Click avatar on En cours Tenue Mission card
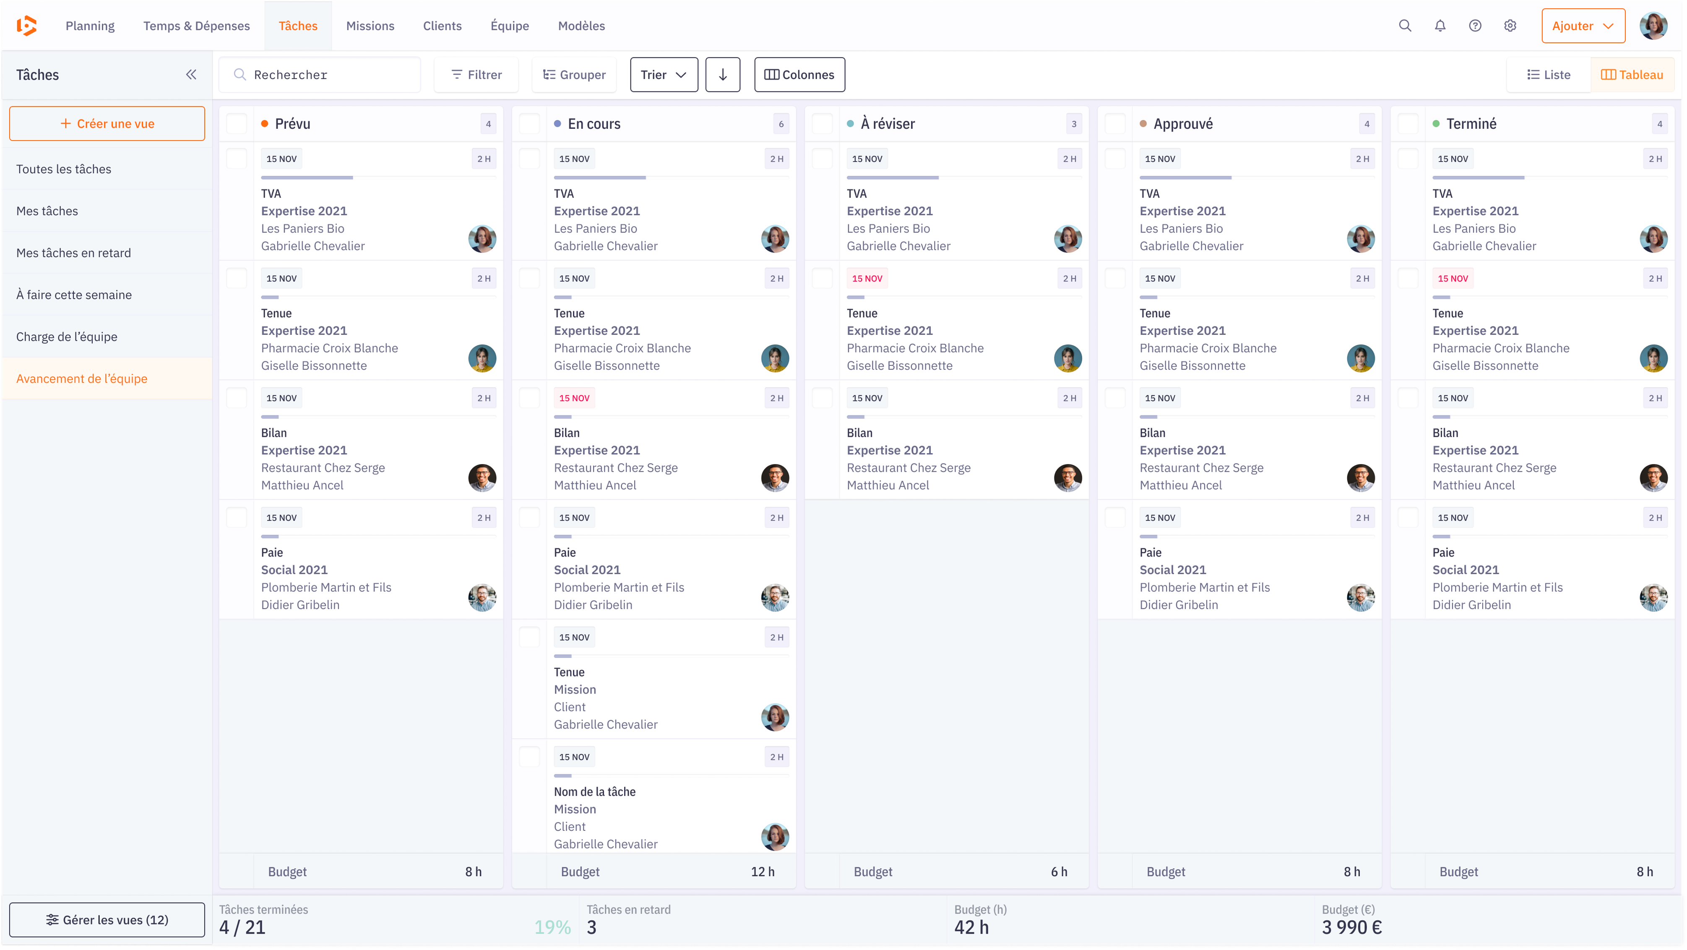 click(x=775, y=718)
